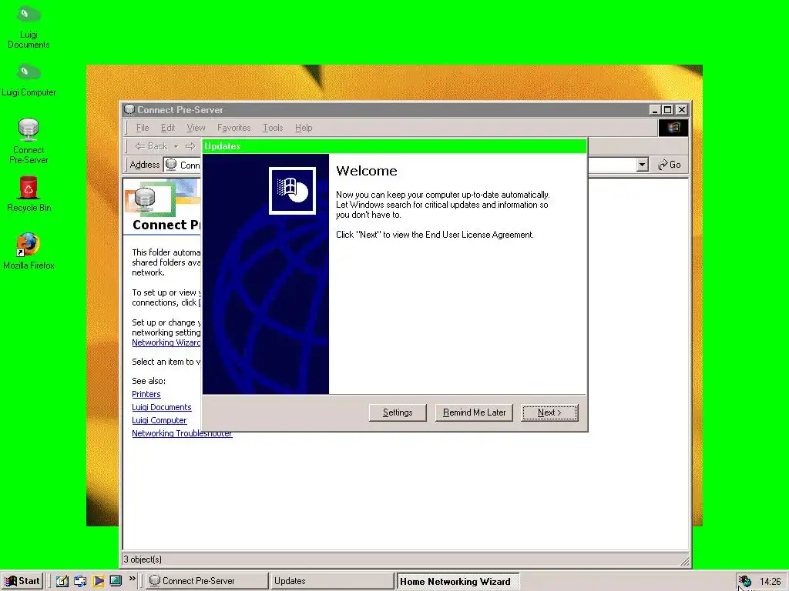
Task: Click the taskbar clock showing 14:26
Action: 770,582
